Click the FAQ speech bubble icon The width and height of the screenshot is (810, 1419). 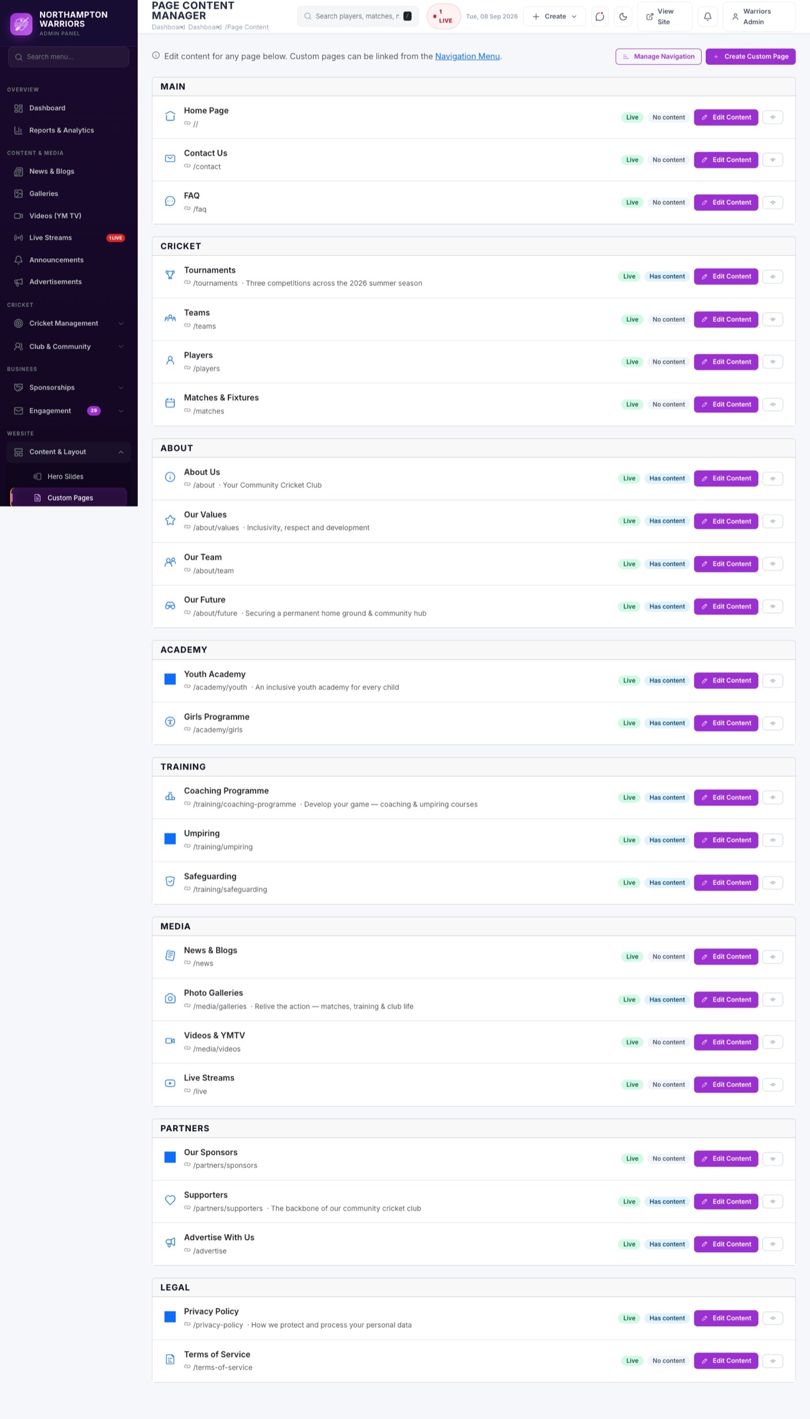click(170, 201)
